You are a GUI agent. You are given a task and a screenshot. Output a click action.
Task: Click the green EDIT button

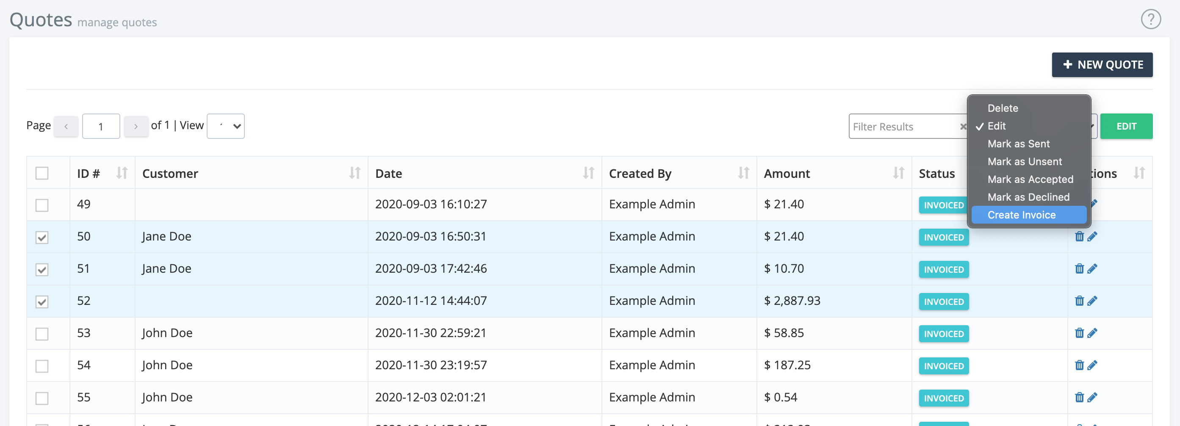tap(1126, 126)
